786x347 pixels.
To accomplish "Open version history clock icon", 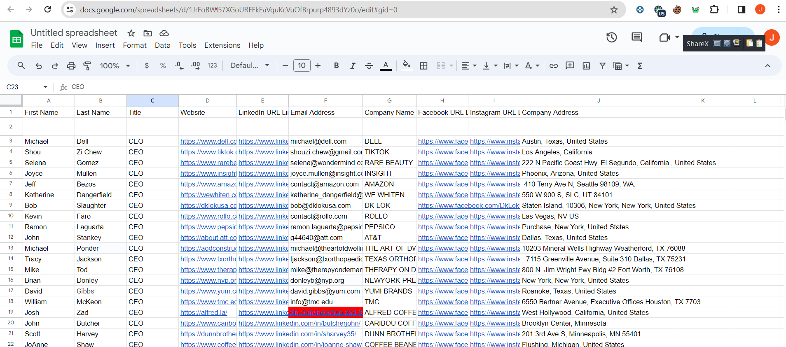I will [611, 37].
